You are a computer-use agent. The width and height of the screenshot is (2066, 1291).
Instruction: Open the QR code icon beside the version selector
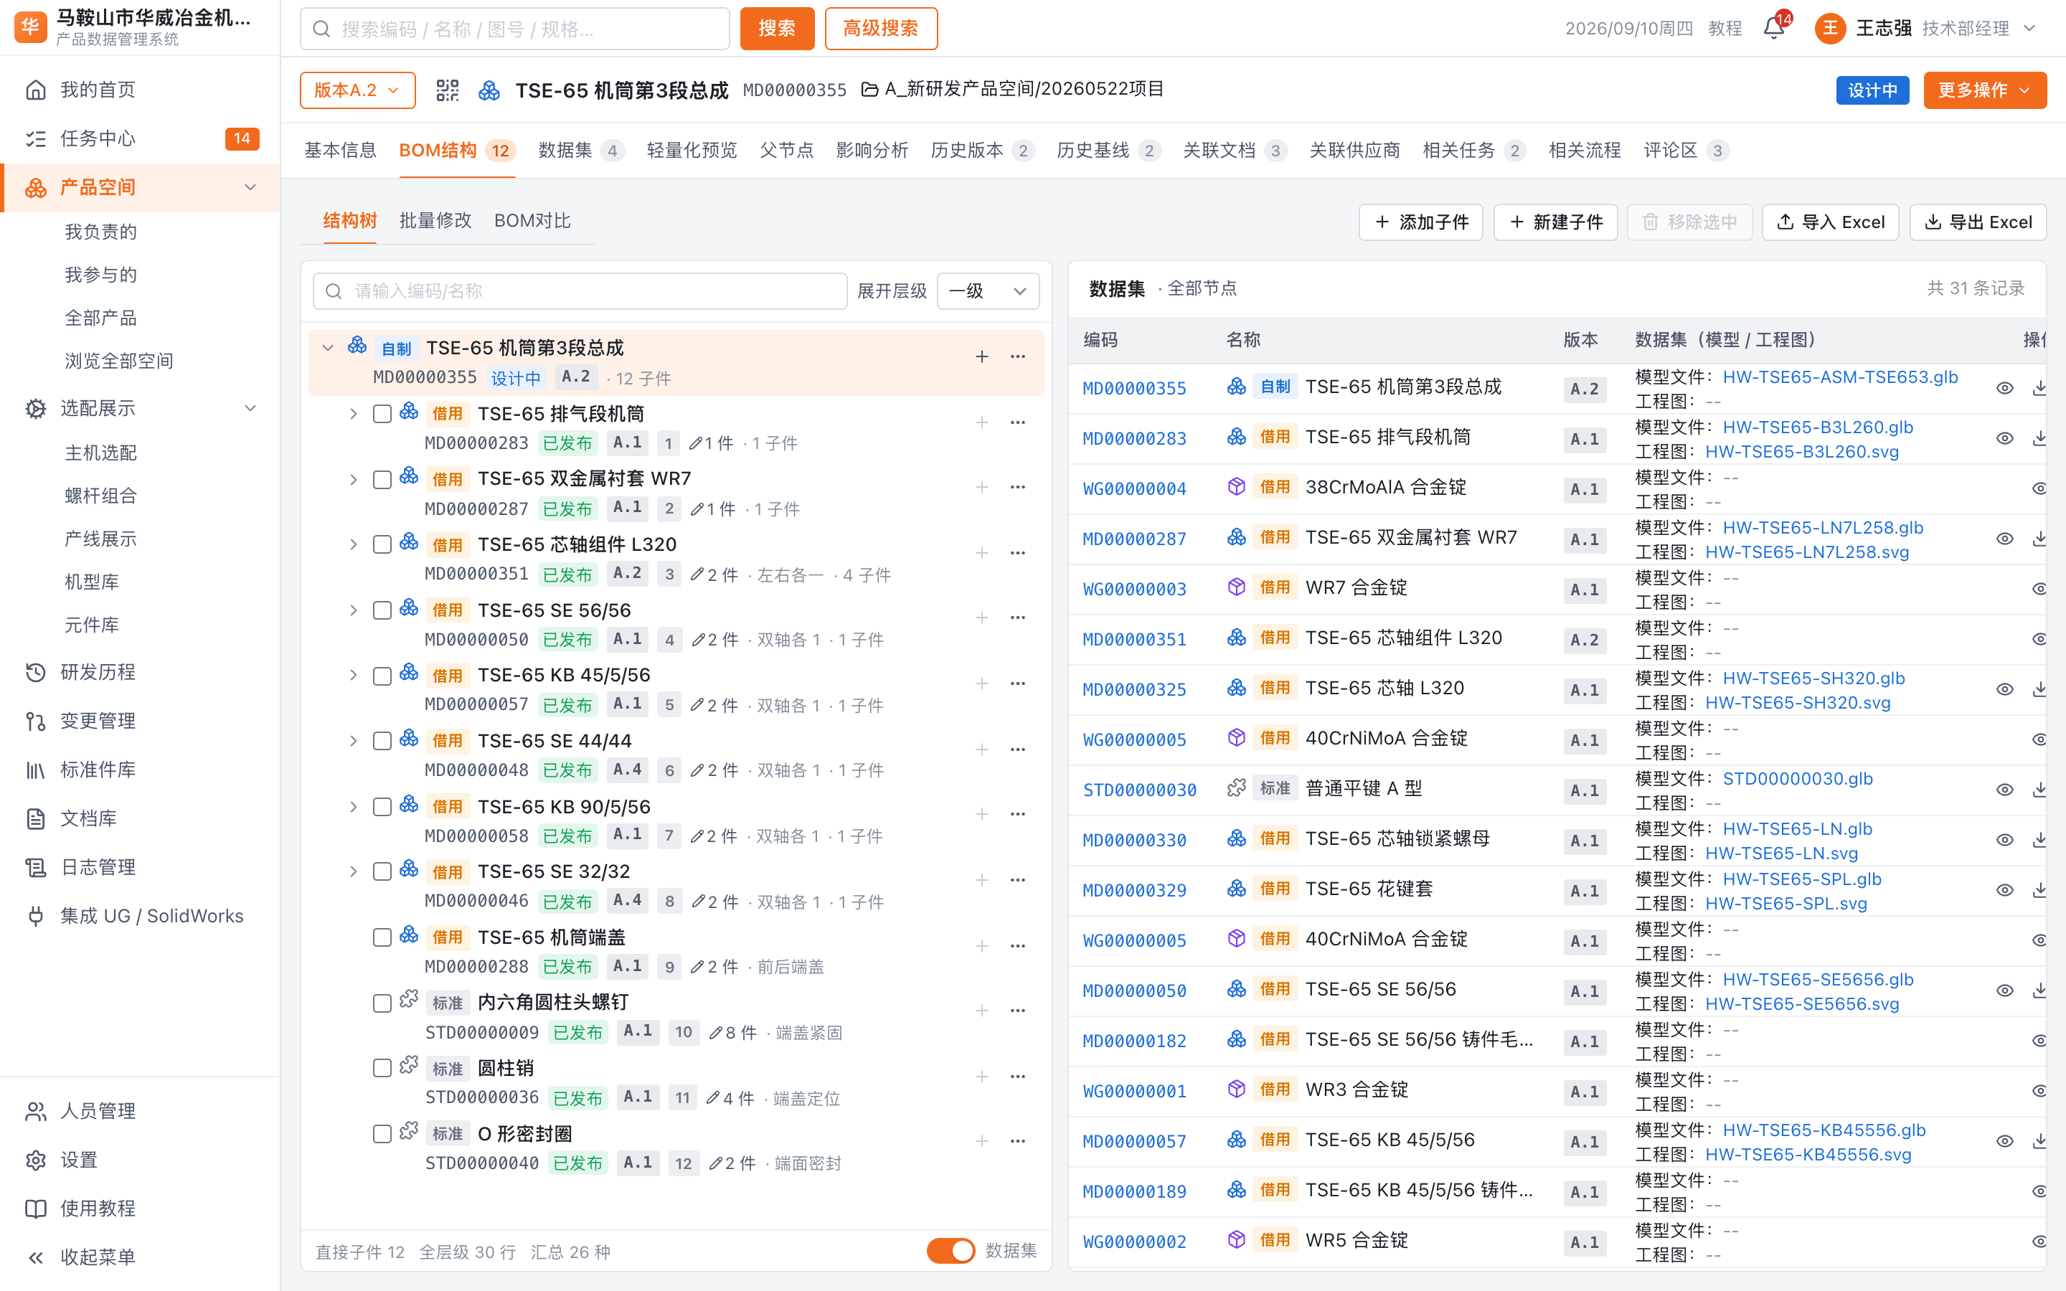[448, 90]
